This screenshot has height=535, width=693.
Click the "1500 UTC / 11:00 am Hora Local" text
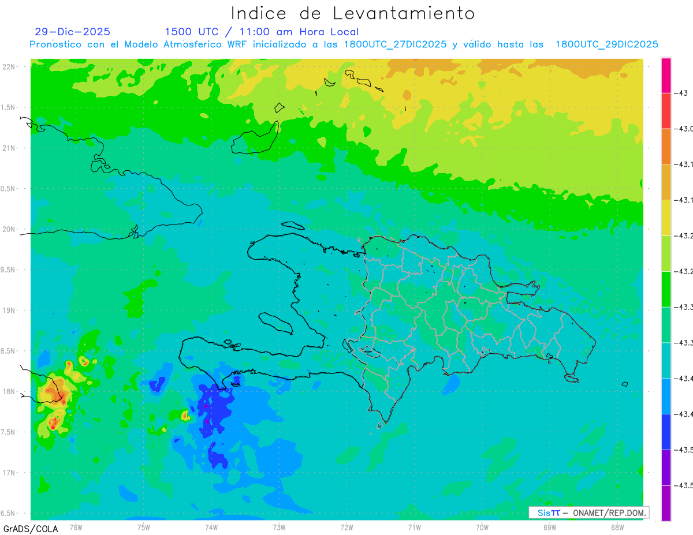262,32
